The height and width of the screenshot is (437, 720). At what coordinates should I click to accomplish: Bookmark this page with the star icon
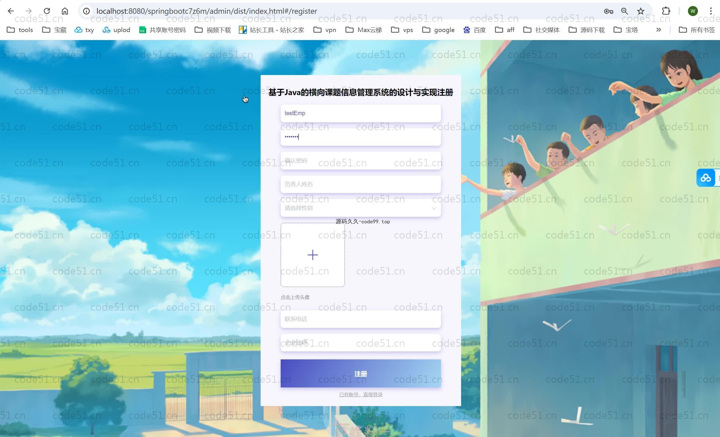(640, 11)
